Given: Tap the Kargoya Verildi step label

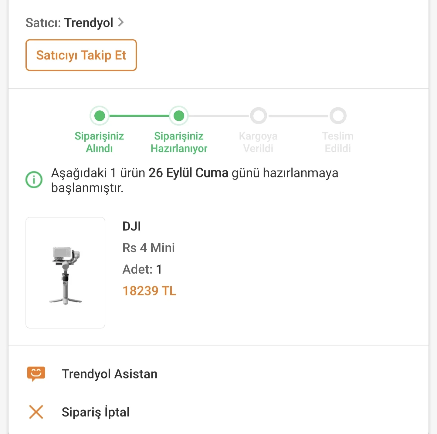Looking at the screenshot, I should click(x=258, y=142).
